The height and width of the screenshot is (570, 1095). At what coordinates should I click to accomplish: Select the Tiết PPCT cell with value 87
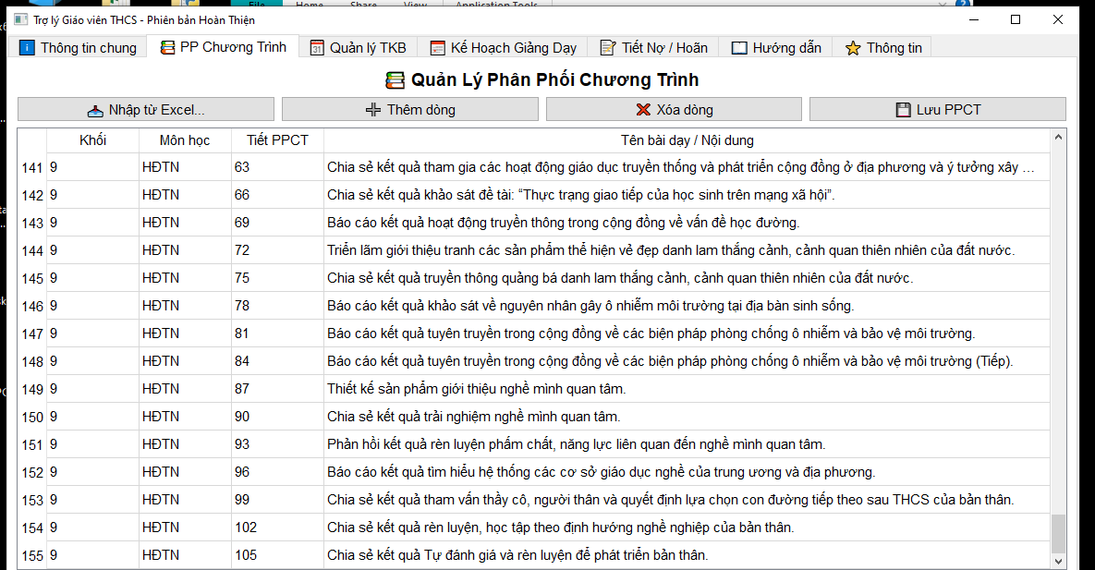[277, 389]
